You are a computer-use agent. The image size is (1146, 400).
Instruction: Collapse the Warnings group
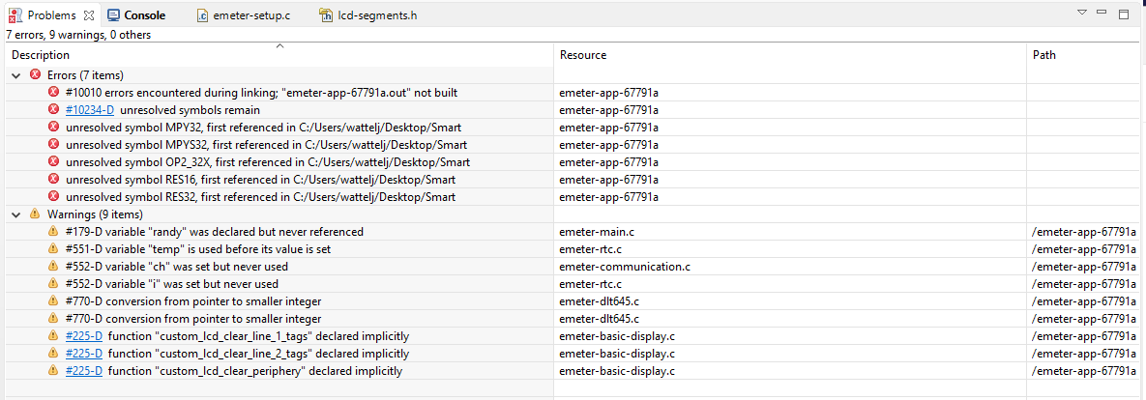pyautogui.click(x=16, y=214)
